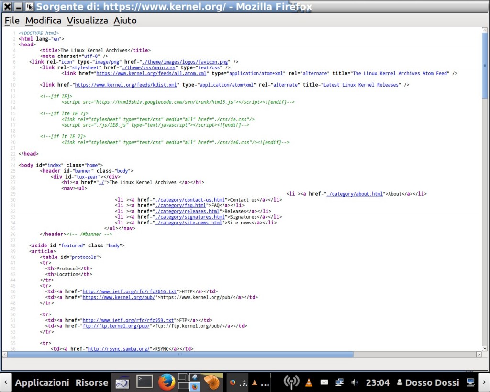Click the volume speaker tray icon

[355, 382]
